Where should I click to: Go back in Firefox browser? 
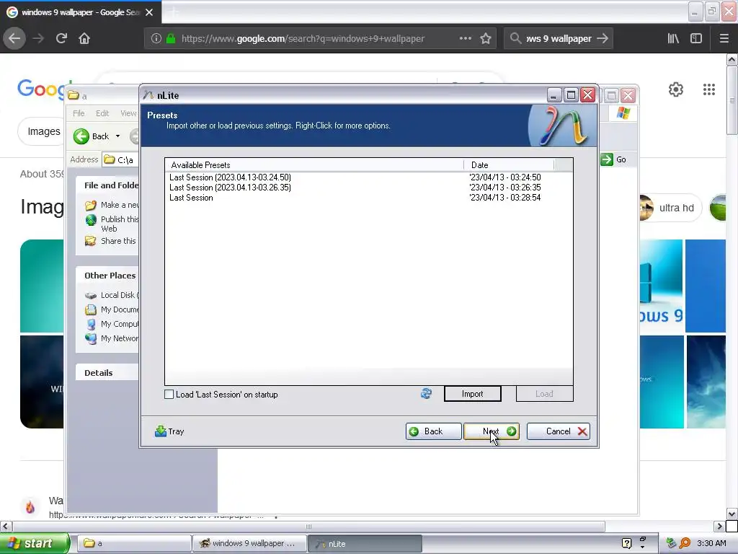click(14, 39)
